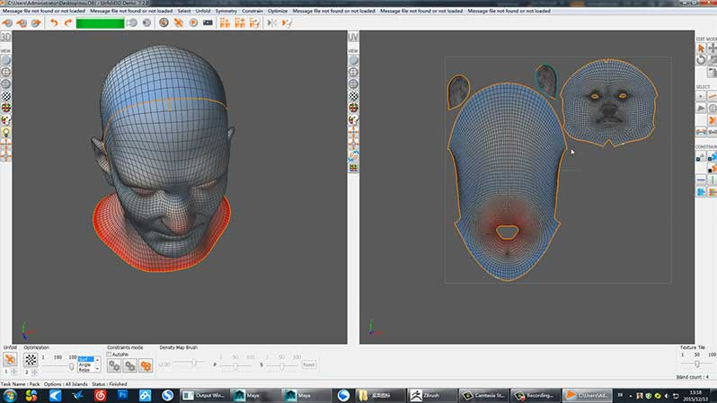Click the symmetry mirror icon in top toolbar

272,22
